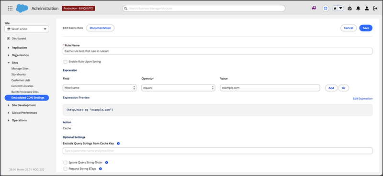The image size is (383, 176).
Task: Open Manage Sites
Action: point(20,69)
